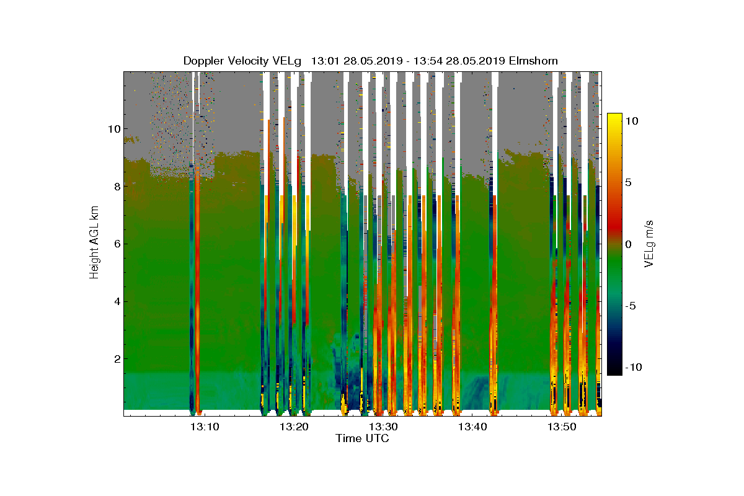Click the 'Time UTC' axis label
This screenshot has width=744, height=496.
click(x=363, y=438)
